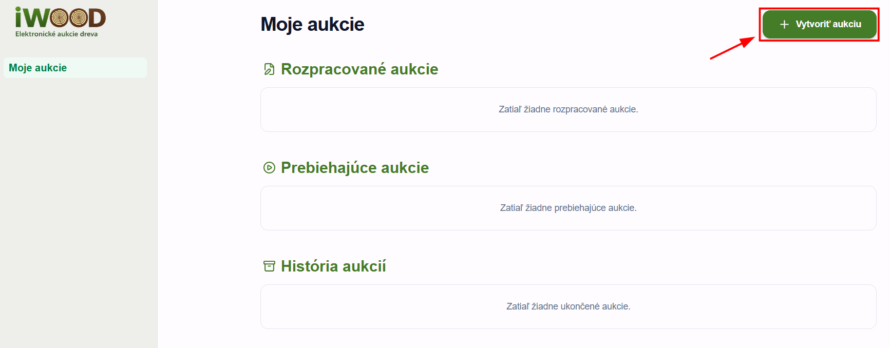Click the 'Zatiaľ žiadne prebiehajúce aukcie' message
Image resolution: width=890 pixels, height=348 pixels.
pyautogui.click(x=568, y=208)
